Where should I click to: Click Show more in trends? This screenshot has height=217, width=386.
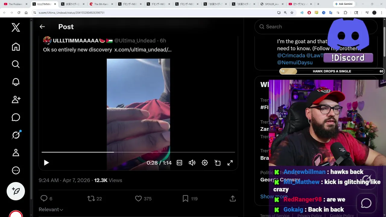tap(274, 197)
